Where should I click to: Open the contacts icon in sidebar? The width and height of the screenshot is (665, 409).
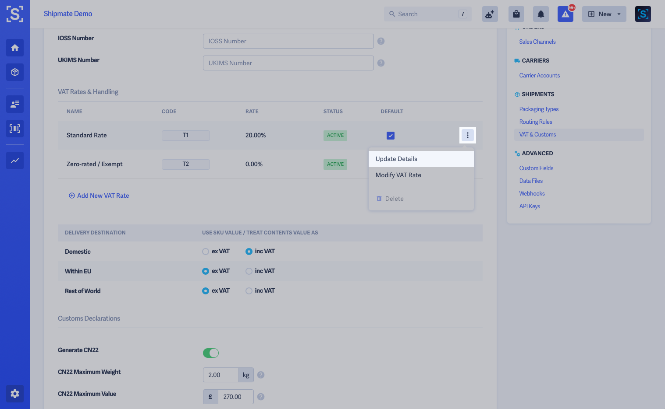pyautogui.click(x=15, y=104)
